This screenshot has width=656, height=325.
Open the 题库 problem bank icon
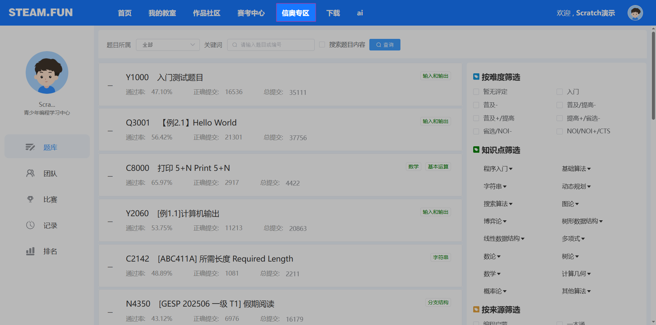[x=30, y=147]
